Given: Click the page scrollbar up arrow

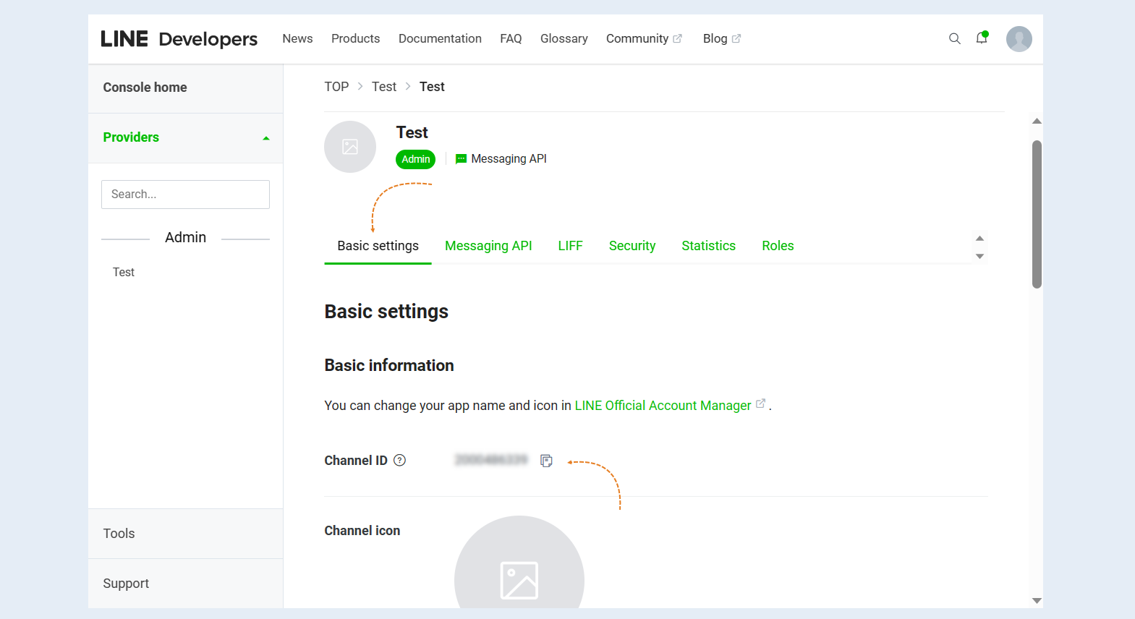Looking at the screenshot, I should click(1037, 121).
